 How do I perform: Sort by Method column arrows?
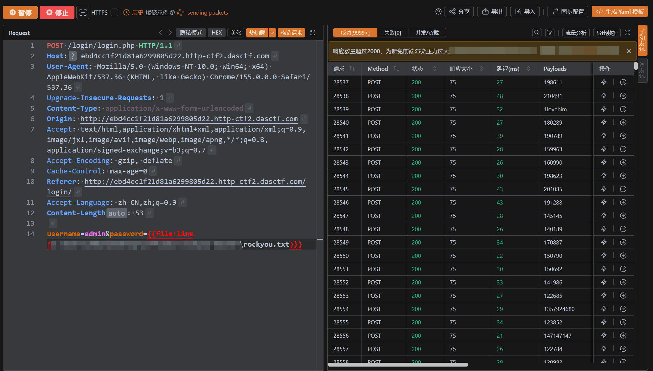tap(396, 68)
